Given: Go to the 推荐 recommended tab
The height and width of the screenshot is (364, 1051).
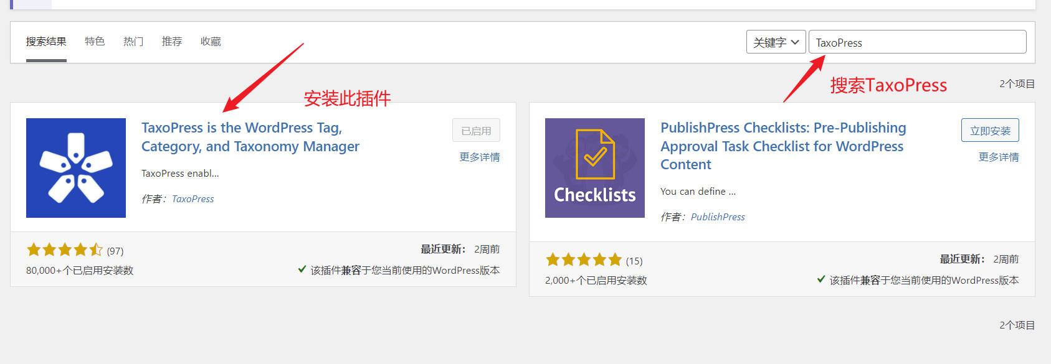Looking at the screenshot, I should click(x=172, y=42).
